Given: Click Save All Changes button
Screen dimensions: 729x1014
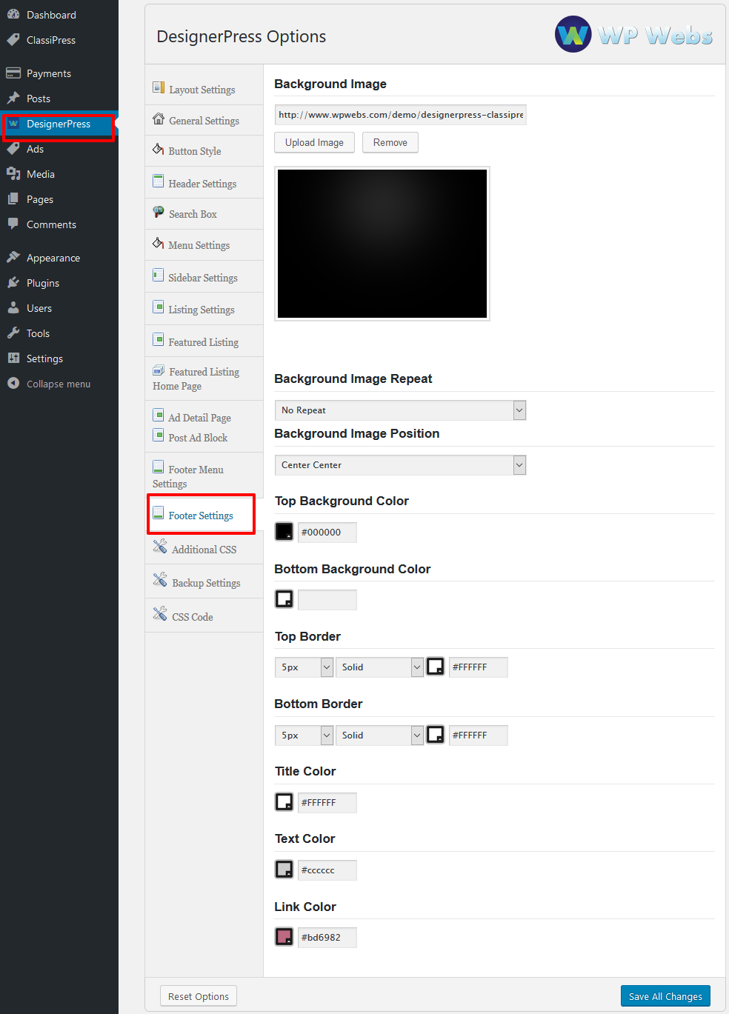Looking at the screenshot, I should 665,996.
